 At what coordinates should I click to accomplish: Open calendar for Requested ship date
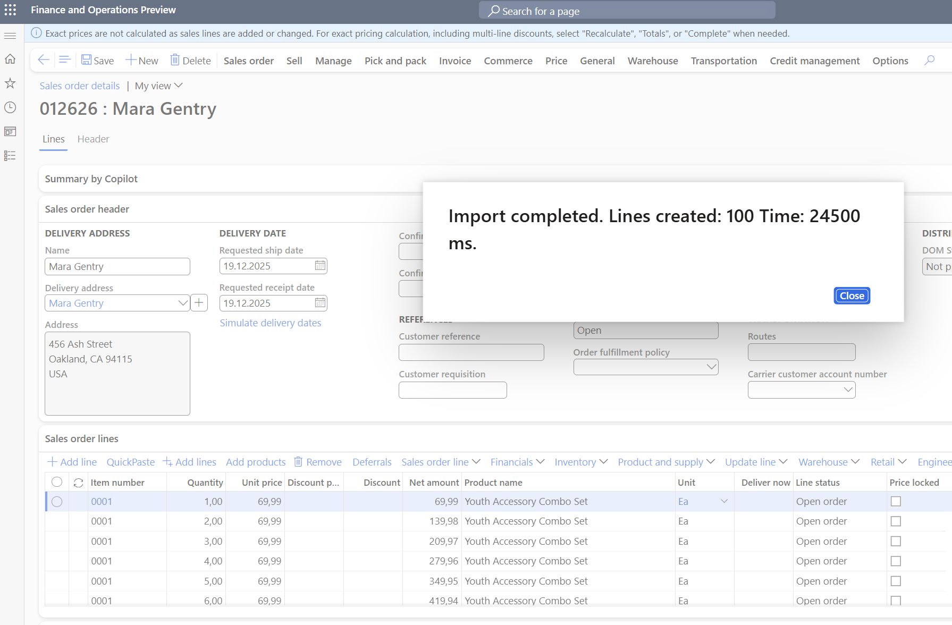pyautogui.click(x=320, y=266)
